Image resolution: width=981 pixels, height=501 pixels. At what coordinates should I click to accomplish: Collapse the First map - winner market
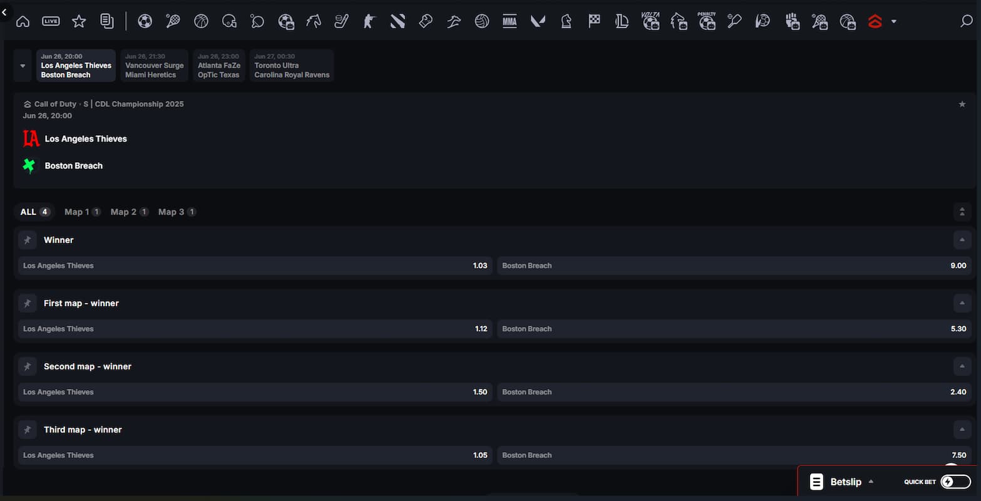[x=962, y=303]
